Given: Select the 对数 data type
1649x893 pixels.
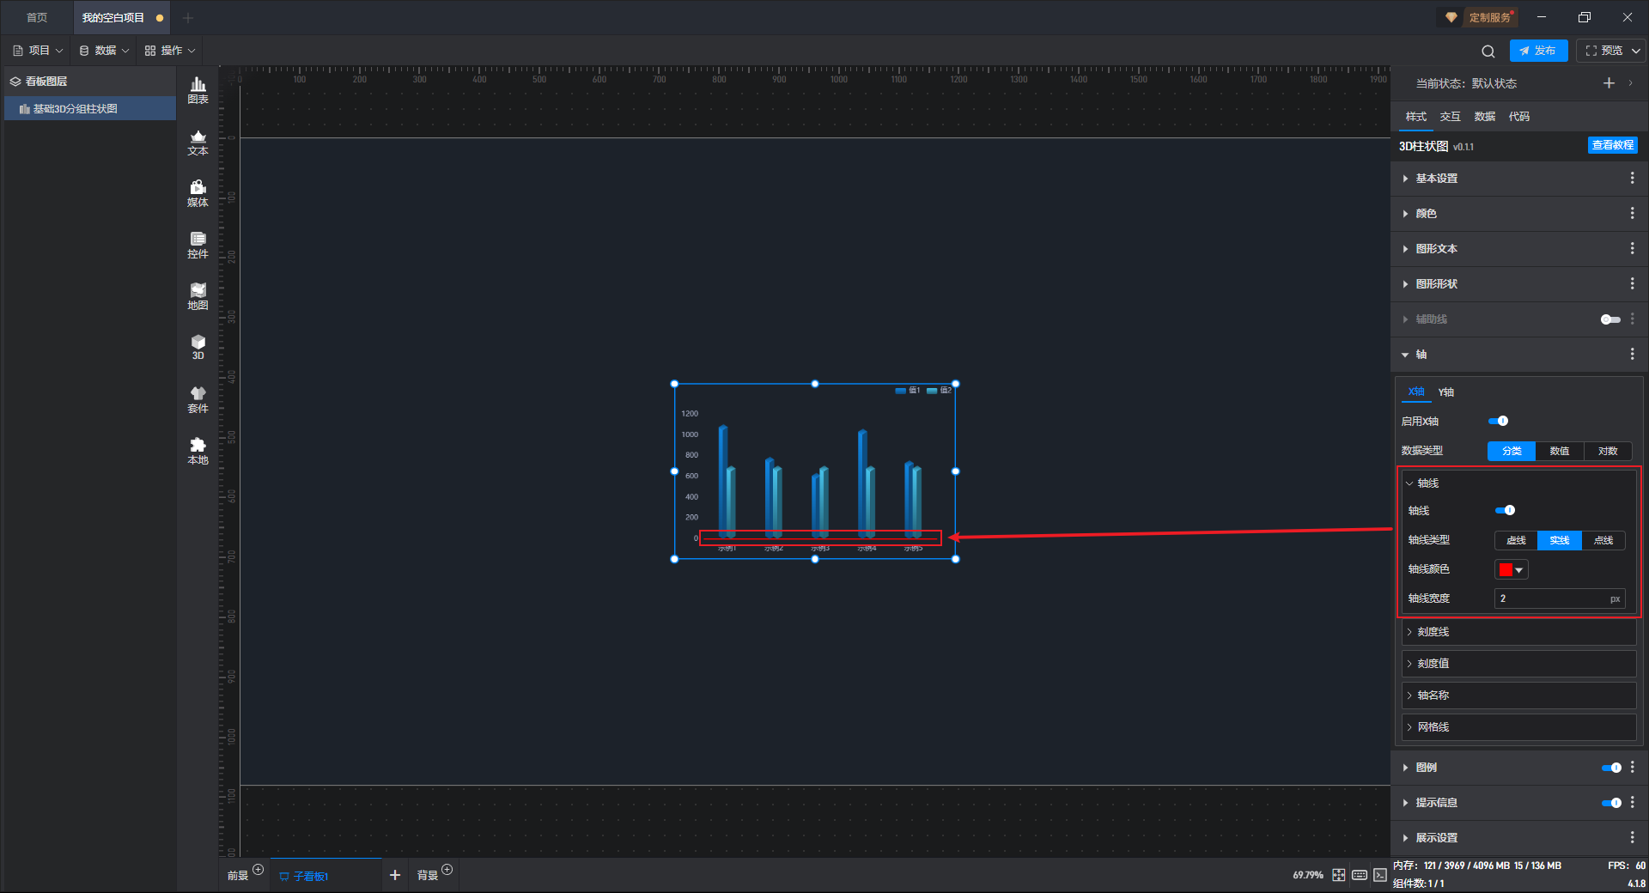Looking at the screenshot, I should pyautogui.click(x=1608, y=451).
